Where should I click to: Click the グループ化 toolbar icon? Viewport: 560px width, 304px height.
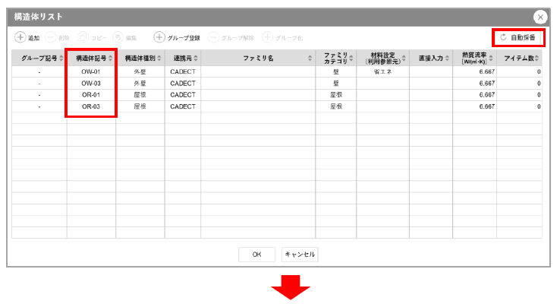coord(267,36)
